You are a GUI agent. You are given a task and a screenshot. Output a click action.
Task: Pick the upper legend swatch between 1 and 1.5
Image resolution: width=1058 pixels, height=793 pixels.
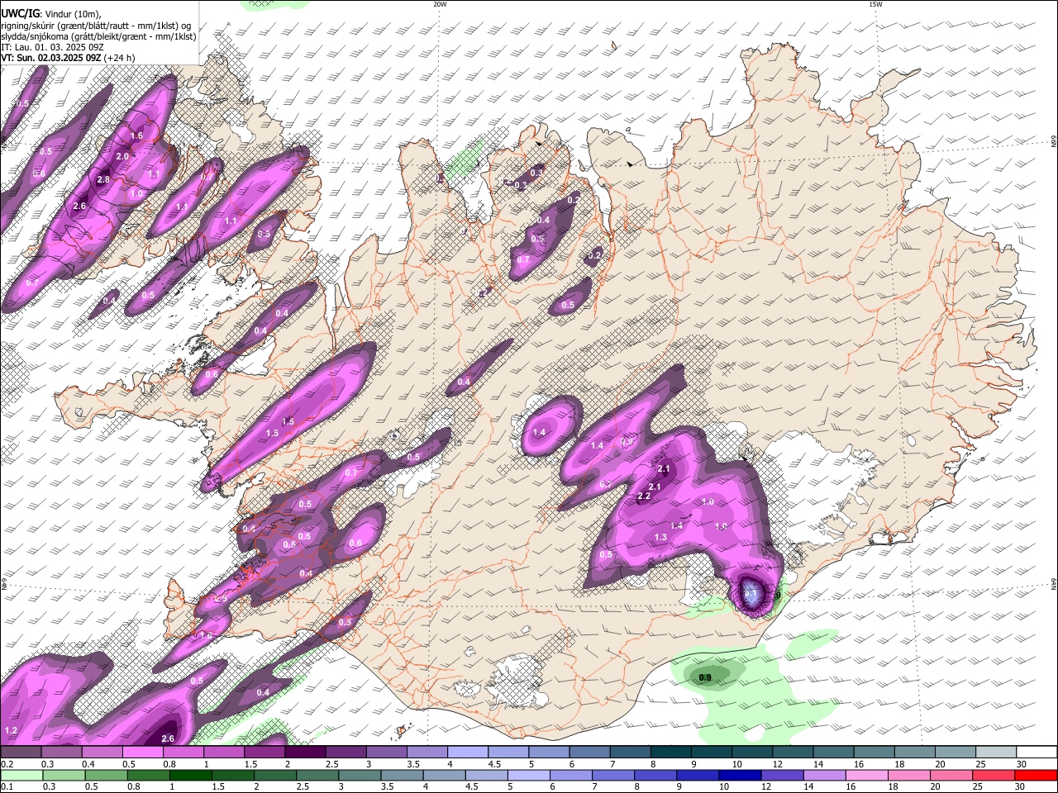point(223,752)
